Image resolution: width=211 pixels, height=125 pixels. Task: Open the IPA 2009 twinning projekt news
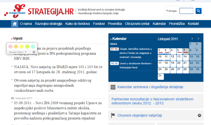coord(58,111)
